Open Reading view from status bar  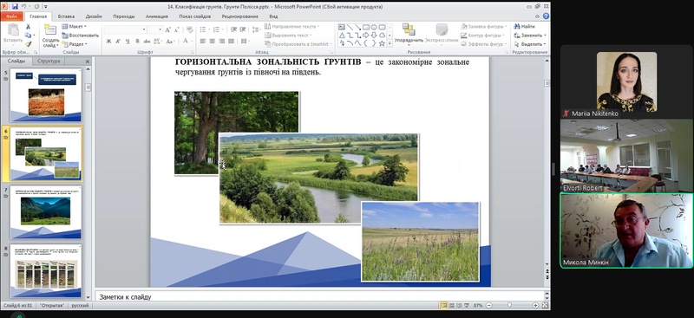pos(459,306)
